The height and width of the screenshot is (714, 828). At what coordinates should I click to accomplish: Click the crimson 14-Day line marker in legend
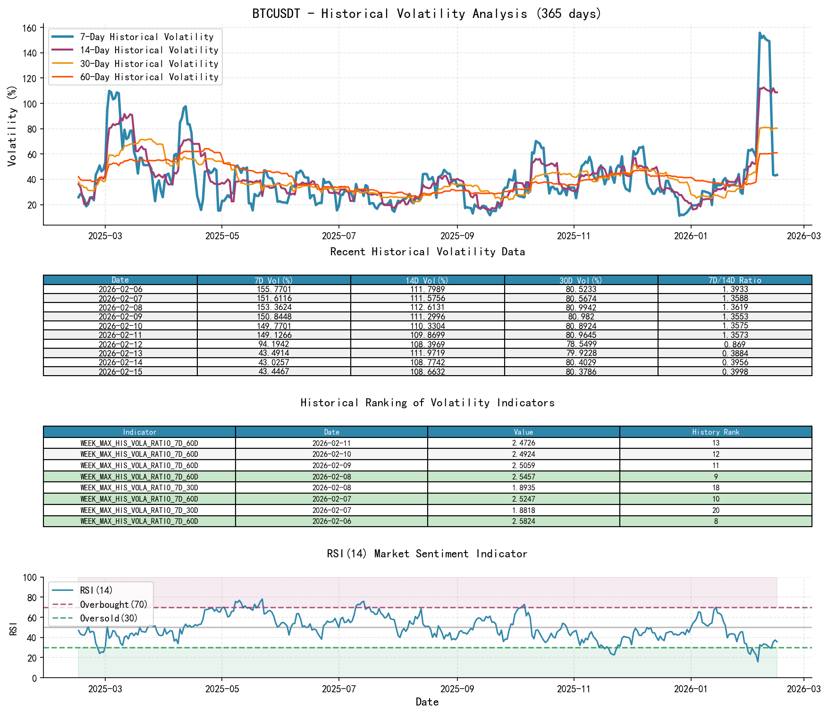pos(62,50)
